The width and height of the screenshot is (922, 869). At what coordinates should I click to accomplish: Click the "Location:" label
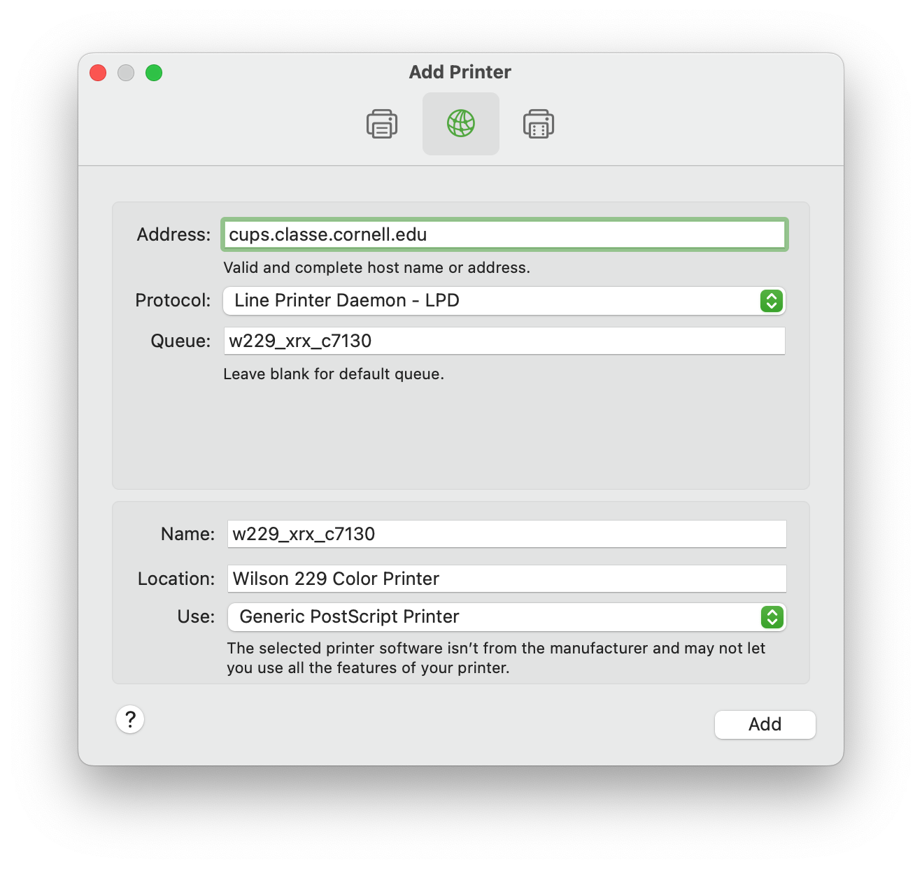tap(176, 579)
